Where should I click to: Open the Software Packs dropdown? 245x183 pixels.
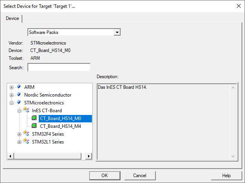coord(117,32)
